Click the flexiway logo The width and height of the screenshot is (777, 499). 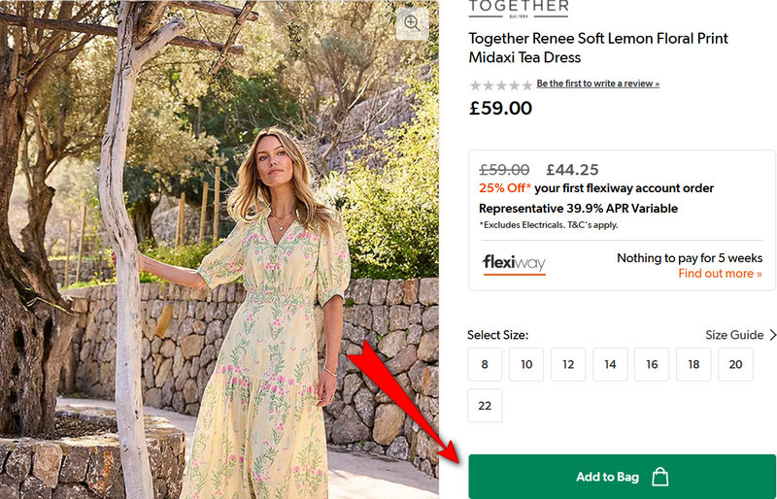514,263
